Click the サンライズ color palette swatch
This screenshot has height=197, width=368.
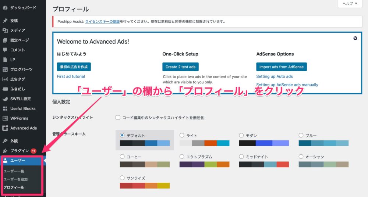145,186
